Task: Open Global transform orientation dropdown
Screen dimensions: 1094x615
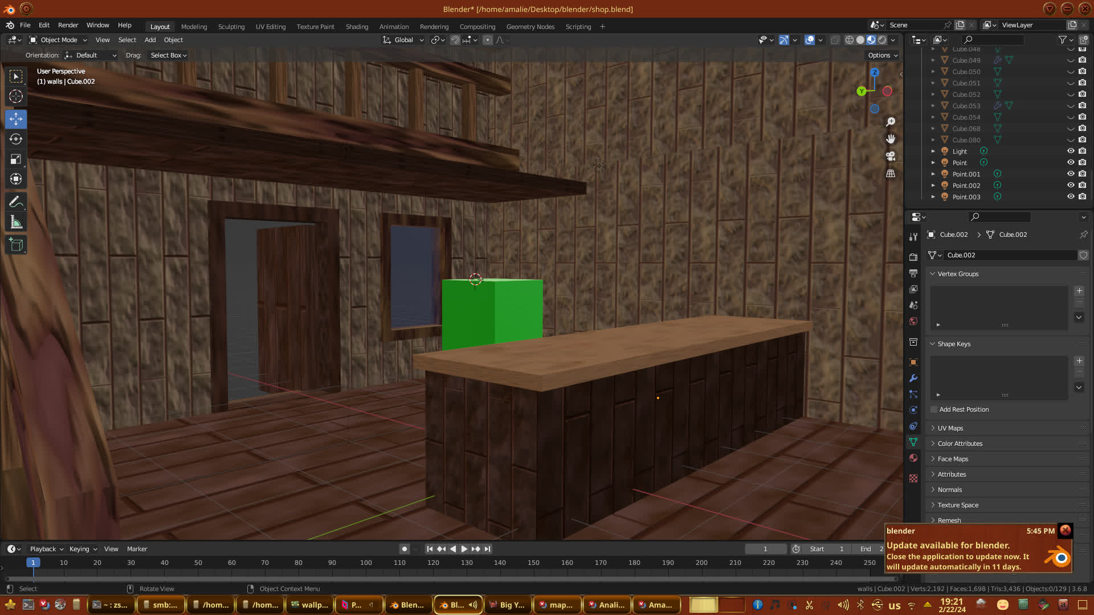Action: [403, 40]
